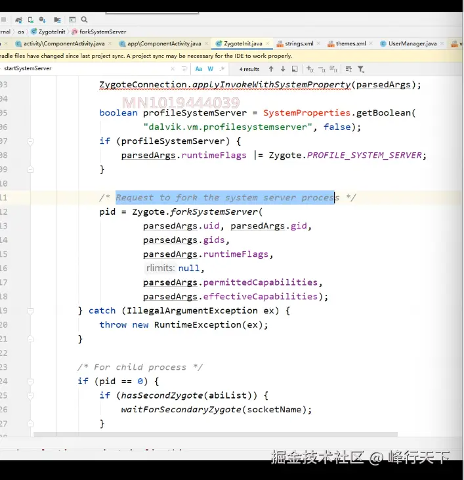Click the Stop button in the main toolbar

click(3, 20)
